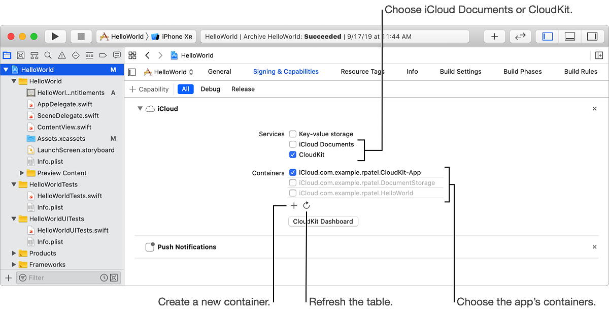Click the + Capability button
The height and width of the screenshot is (311, 609).
point(149,89)
